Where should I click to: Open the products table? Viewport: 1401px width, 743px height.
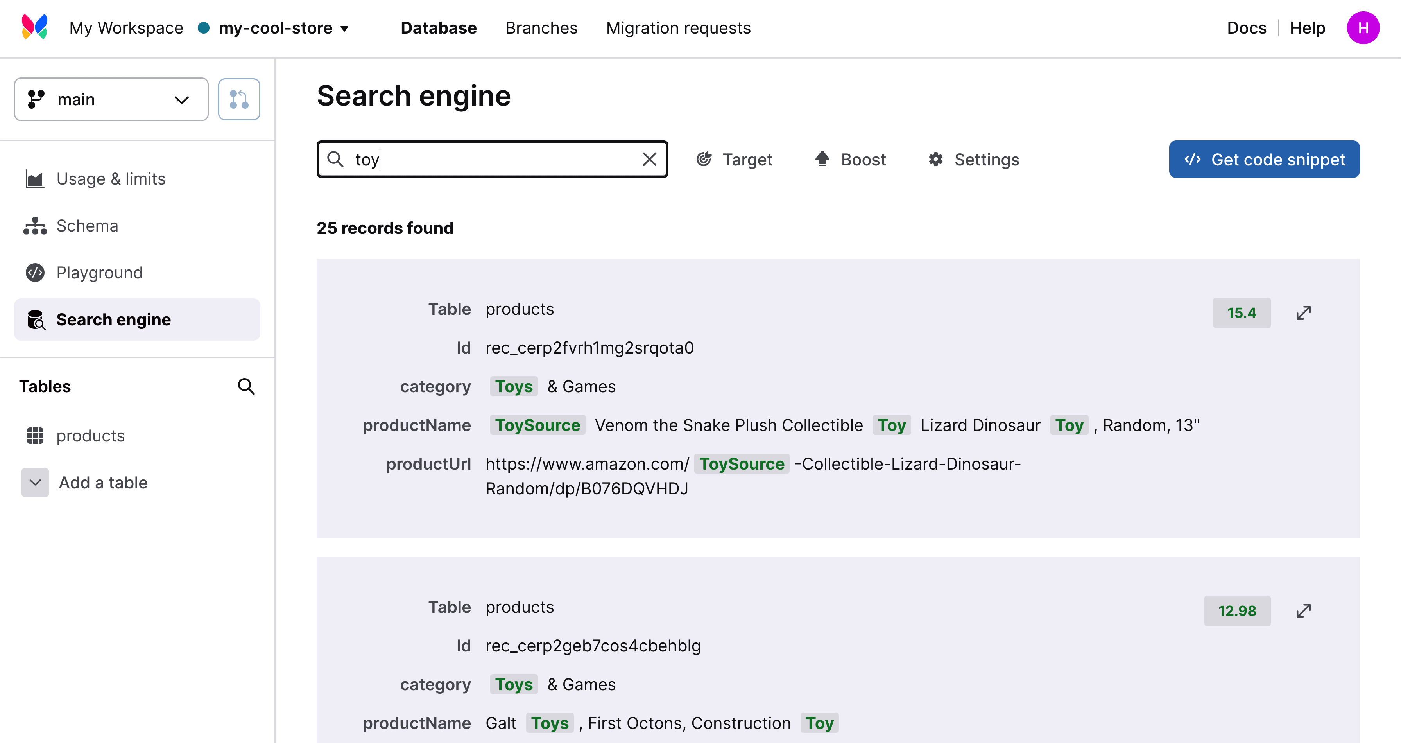[137, 436]
